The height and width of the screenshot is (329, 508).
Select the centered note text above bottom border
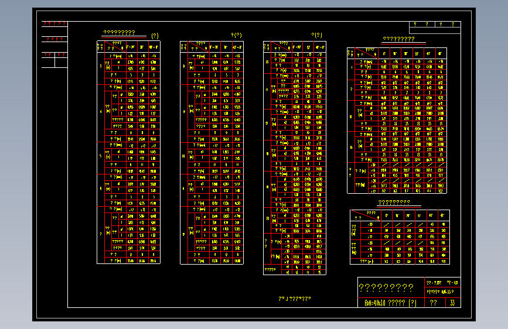[295, 299]
